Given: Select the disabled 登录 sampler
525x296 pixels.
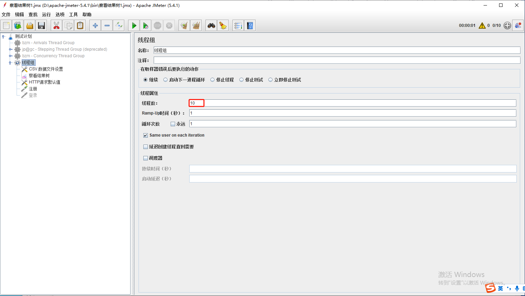Looking at the screenshot, I should [33, 95].
